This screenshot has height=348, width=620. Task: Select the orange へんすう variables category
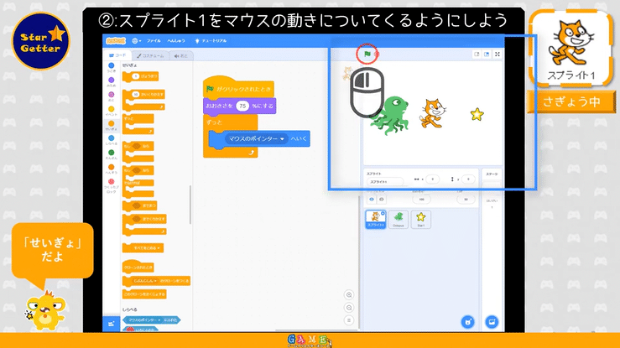pyautogui.click(x=112, y=169)
